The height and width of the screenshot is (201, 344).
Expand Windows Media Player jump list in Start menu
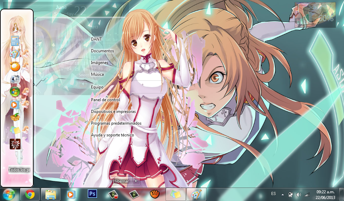pyautogui.click(x=26, y=104)
